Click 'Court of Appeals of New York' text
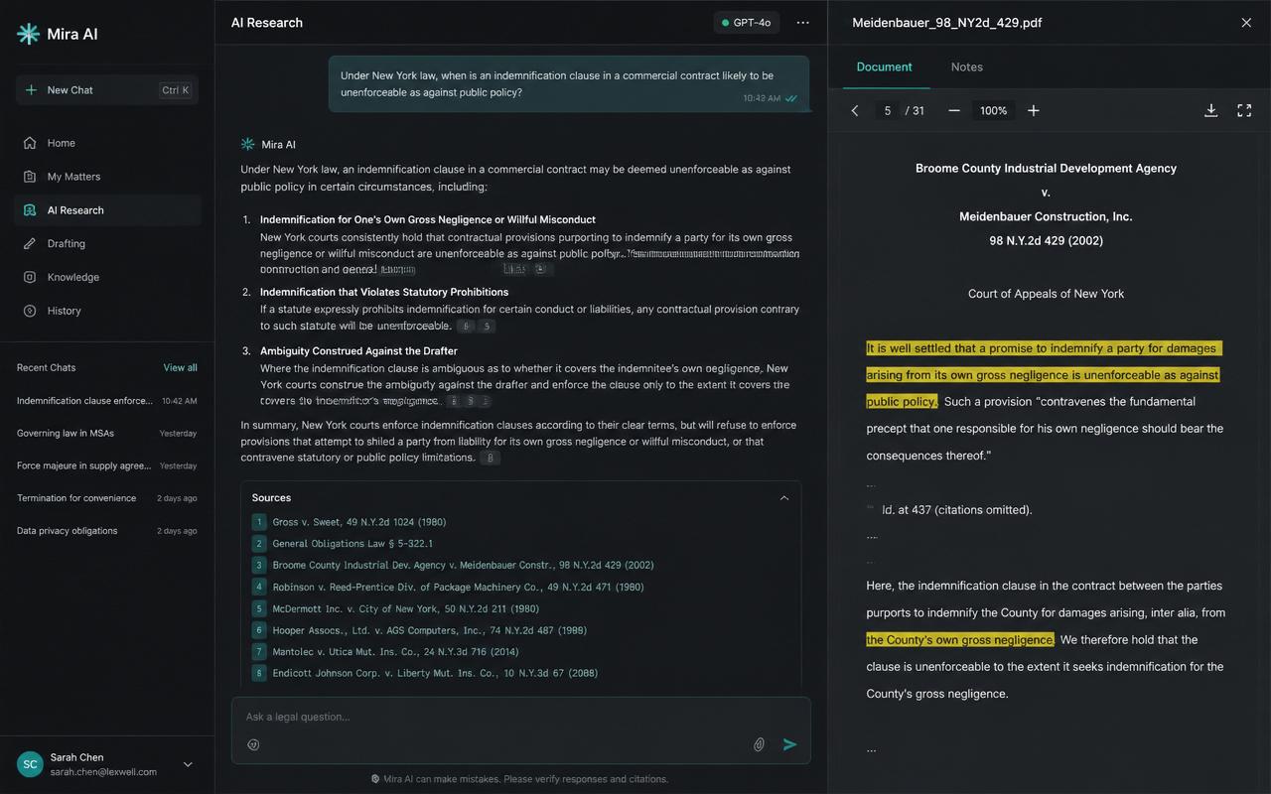The width and height of the screenshot is (1271, 794). coord(1046,294)
